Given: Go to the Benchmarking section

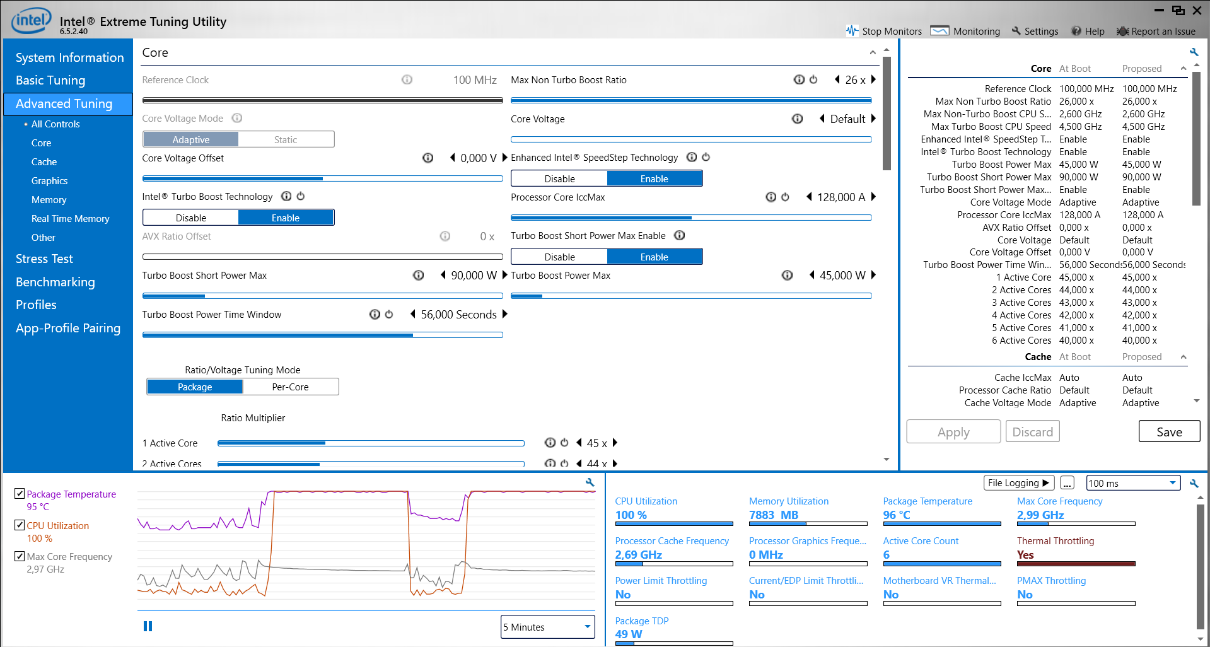Looking at the screenshot, I should [55, 282].
